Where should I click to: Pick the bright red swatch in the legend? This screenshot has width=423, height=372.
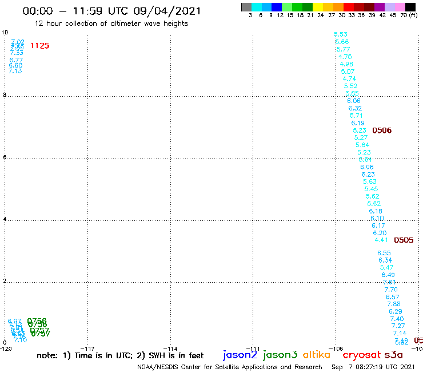(x=349, y=7)
